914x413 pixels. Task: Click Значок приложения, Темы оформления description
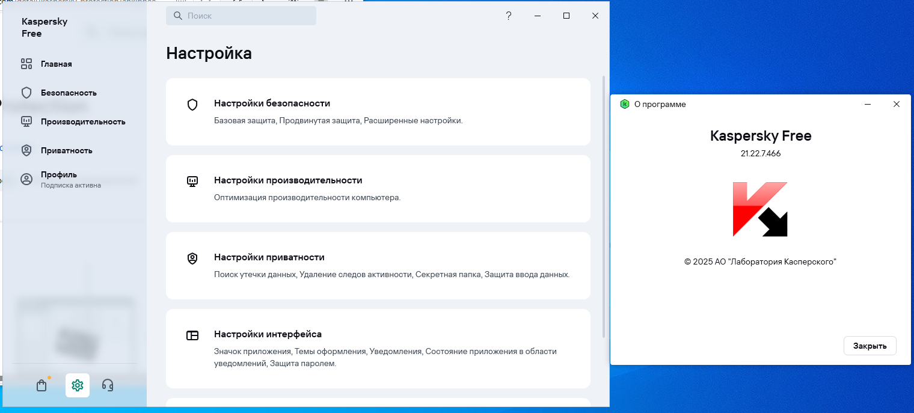385,357
